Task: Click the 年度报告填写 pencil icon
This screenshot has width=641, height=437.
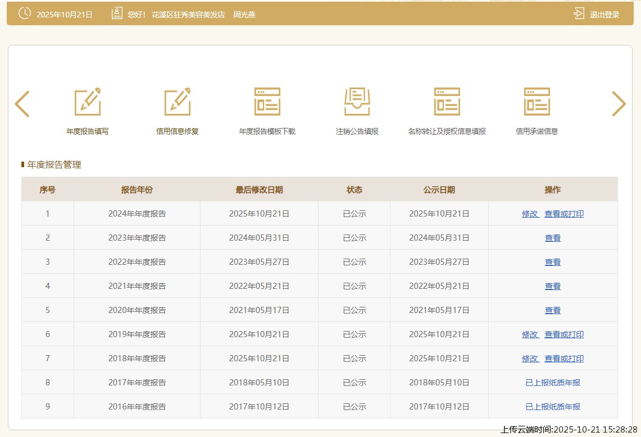Action: [x=88, y=102]
